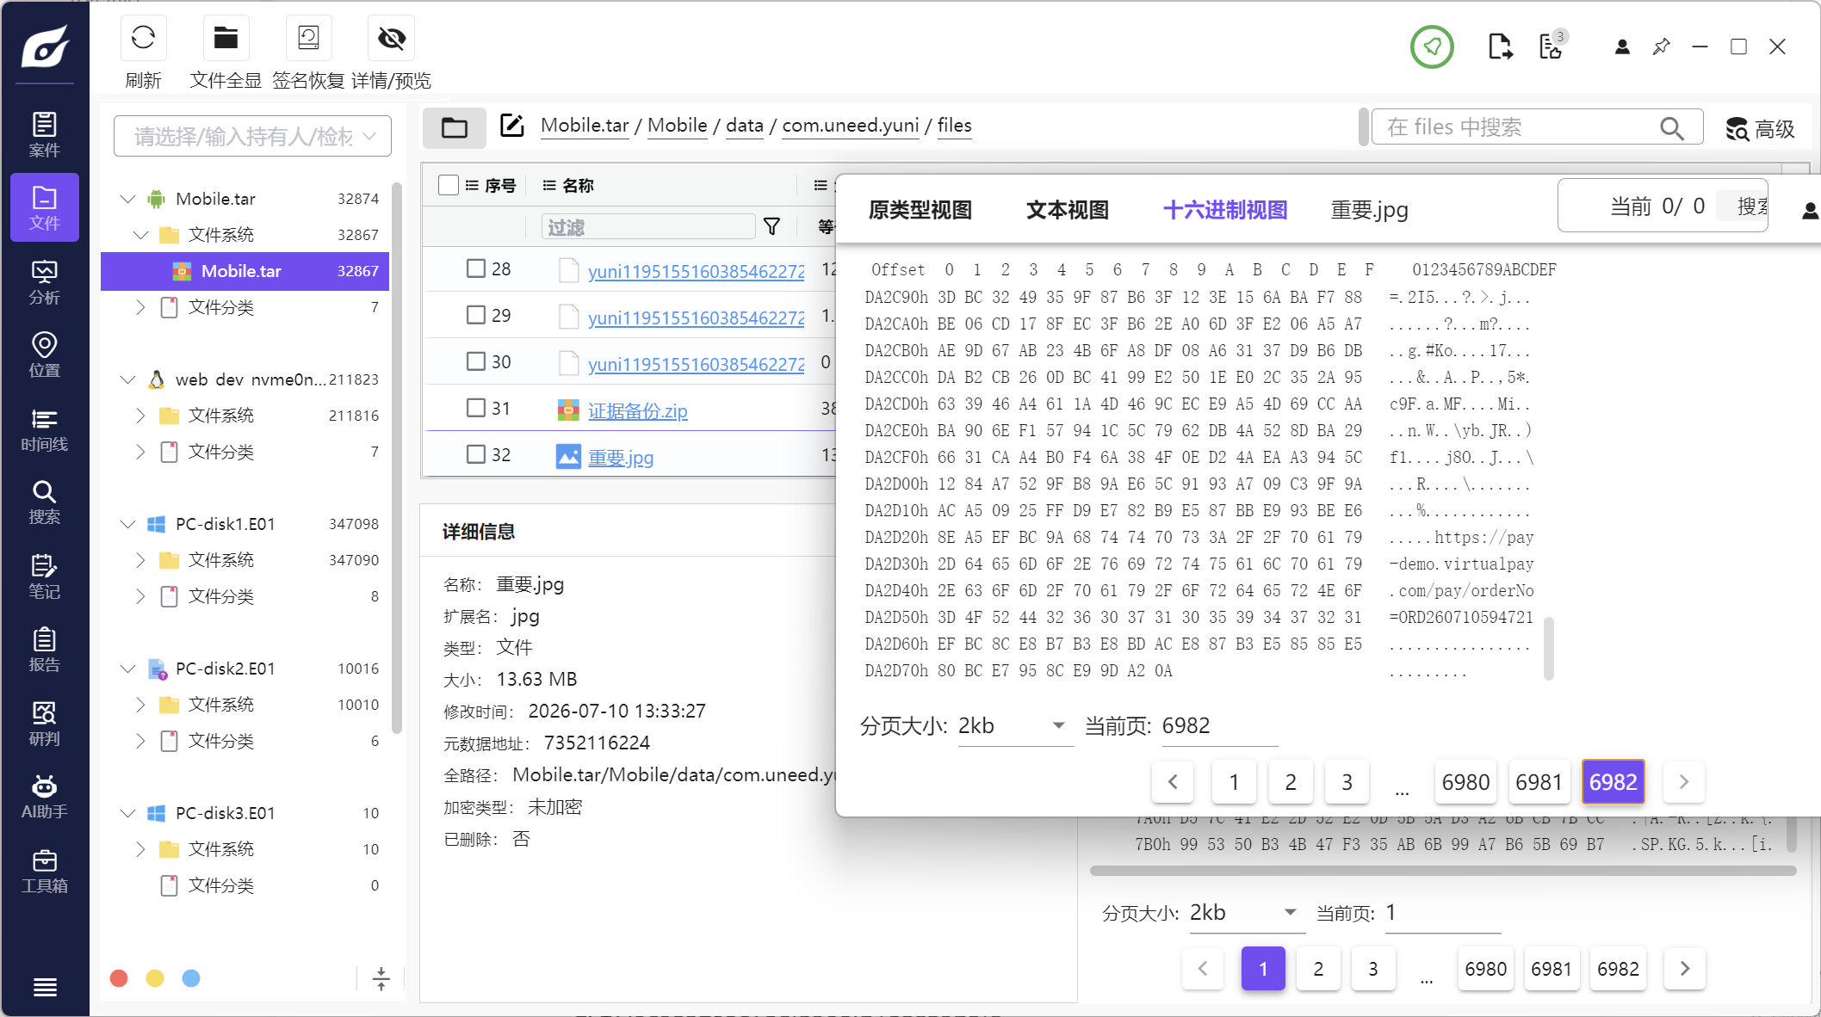Tick the checkbox for row 30
1821x1017 pixels.
tap(475, 361)
